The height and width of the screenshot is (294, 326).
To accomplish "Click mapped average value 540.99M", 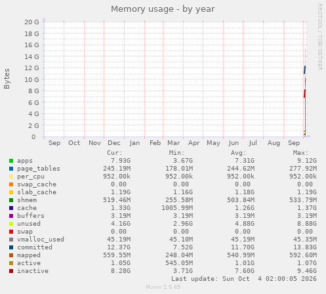I will coord(241,255).
